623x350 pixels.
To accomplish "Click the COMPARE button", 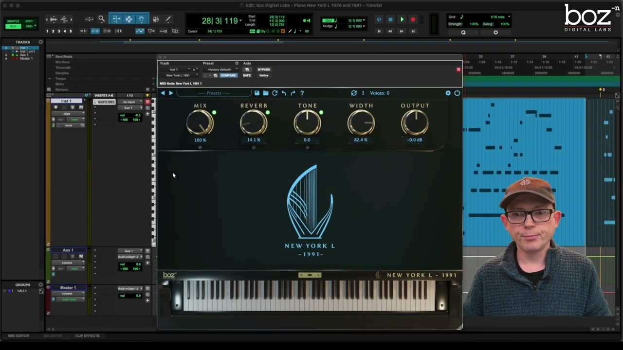I will (x=228, y=75).
